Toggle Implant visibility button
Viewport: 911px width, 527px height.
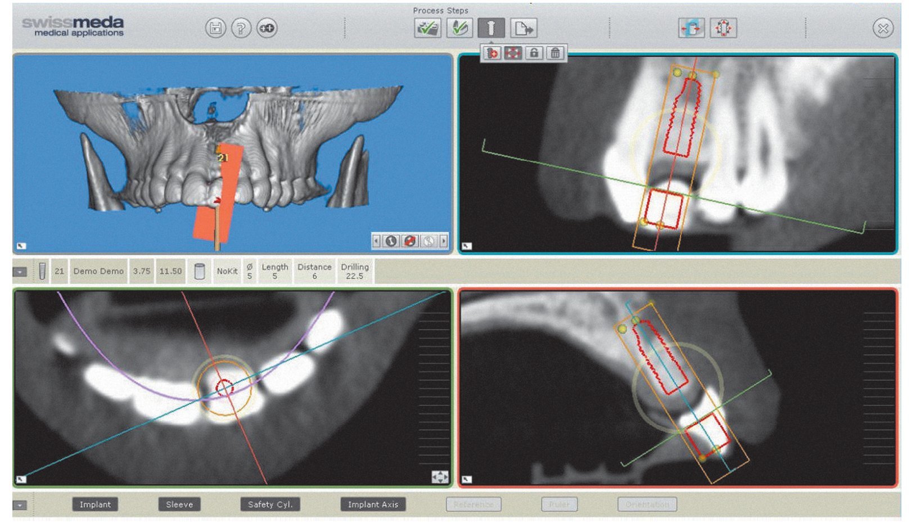click(95, 505)
